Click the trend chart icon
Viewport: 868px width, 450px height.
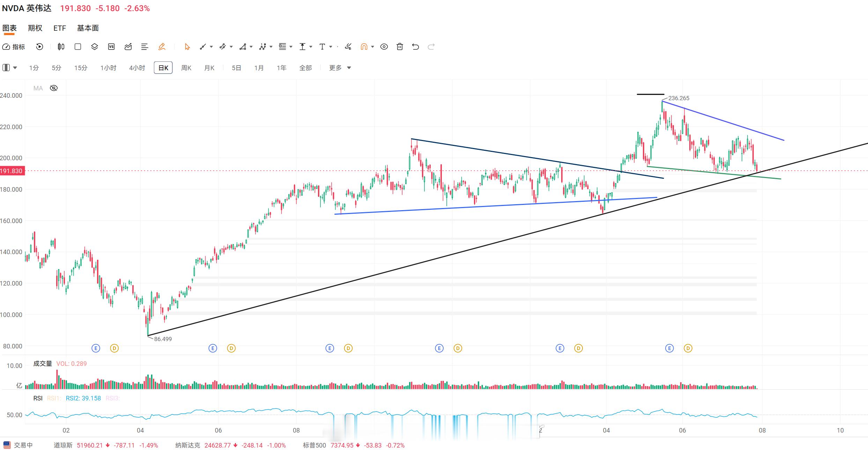coord(128,47)
